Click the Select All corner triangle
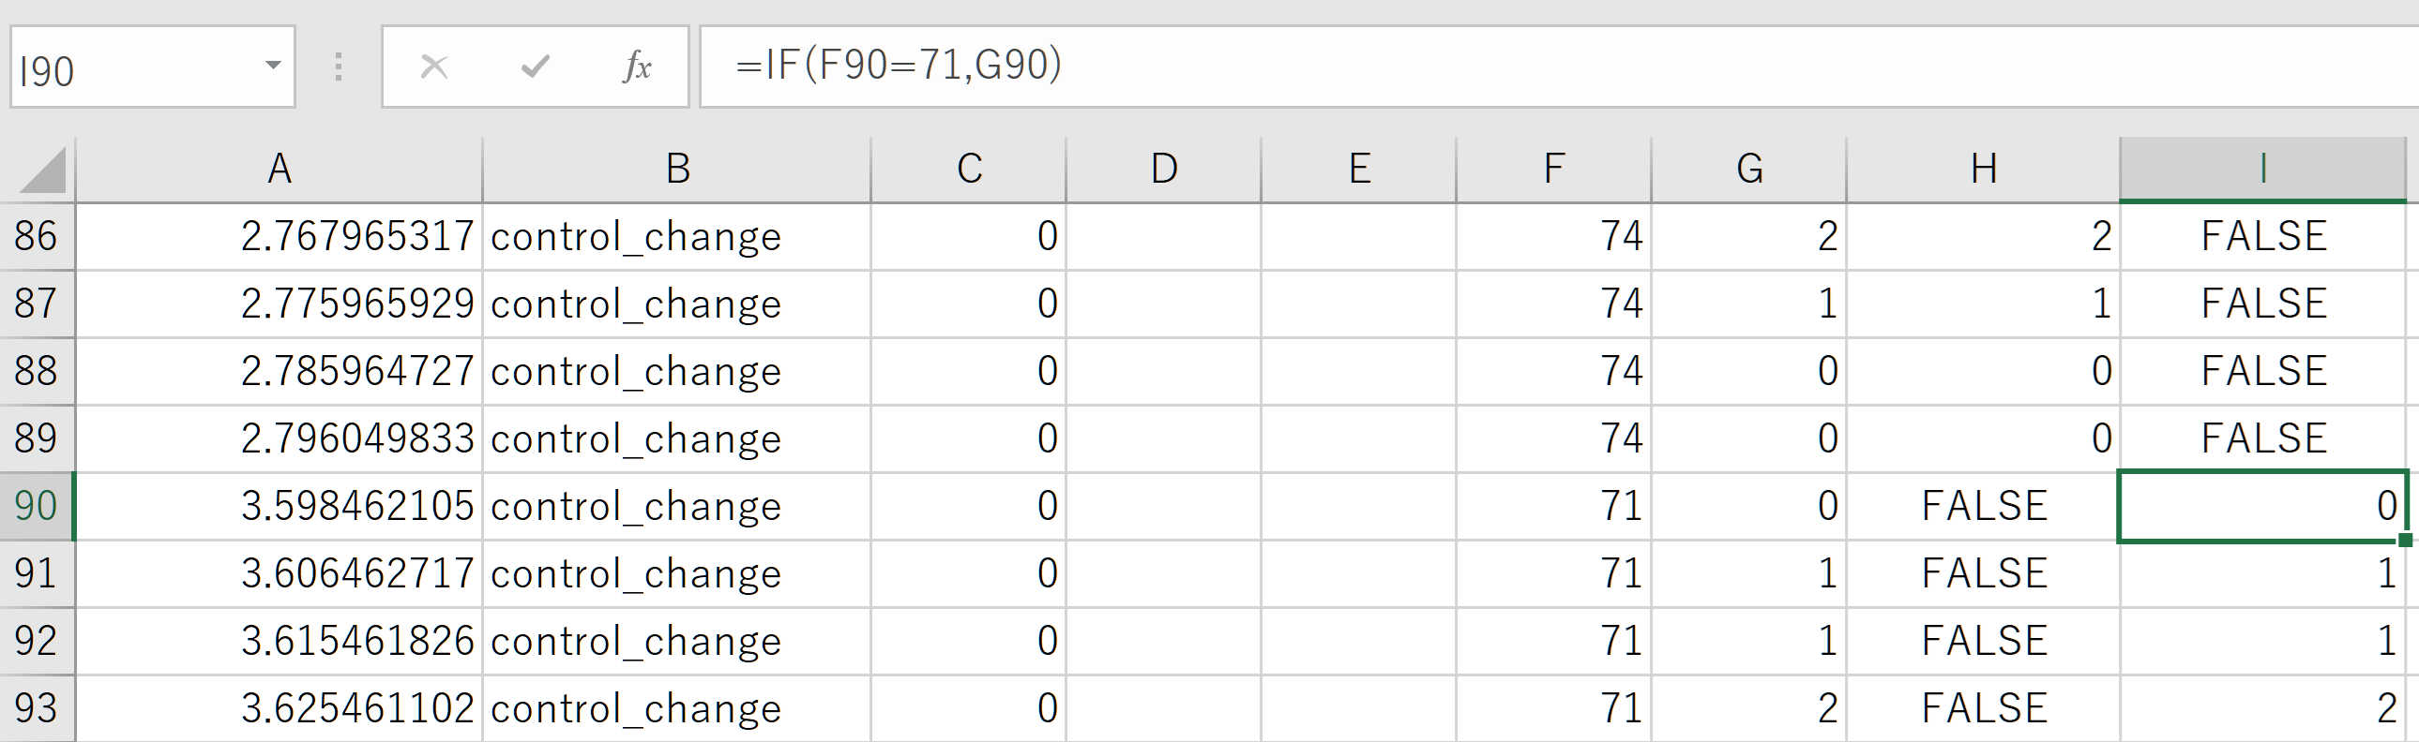 click(x=42, y=170)
